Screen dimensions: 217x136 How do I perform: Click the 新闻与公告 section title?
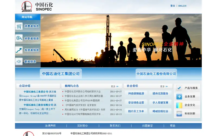72,86
